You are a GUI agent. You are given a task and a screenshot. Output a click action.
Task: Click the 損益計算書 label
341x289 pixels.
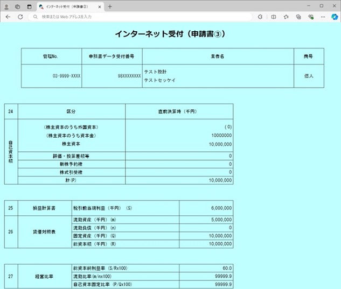tap(44, 208)
